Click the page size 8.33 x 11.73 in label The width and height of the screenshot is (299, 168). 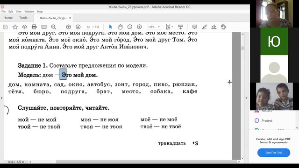click(16, 162)
